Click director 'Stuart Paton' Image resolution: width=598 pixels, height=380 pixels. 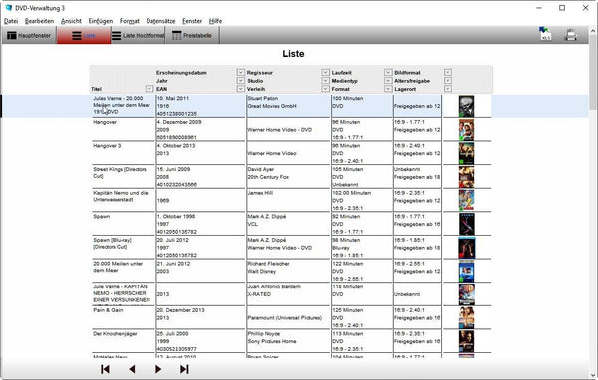[263, 98]
